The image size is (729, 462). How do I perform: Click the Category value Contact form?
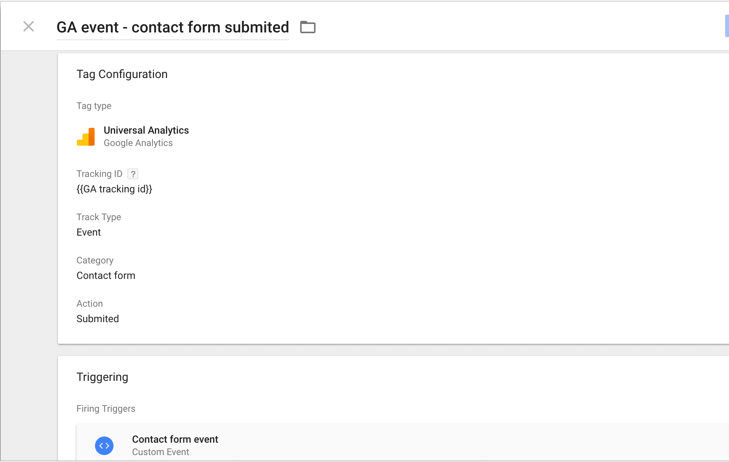(106, 275)
